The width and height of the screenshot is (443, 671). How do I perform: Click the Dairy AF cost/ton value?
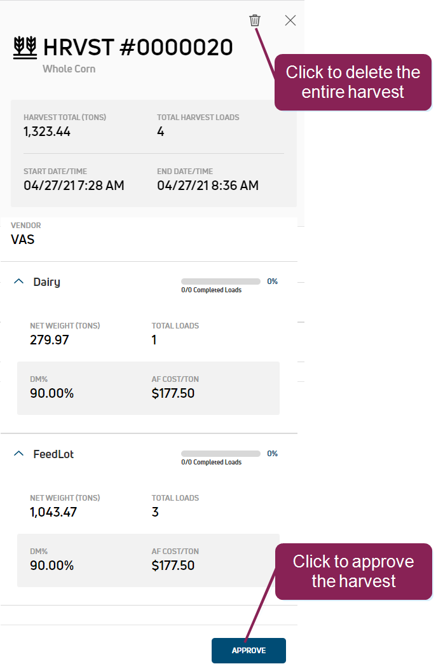click(x=173, y=393)
